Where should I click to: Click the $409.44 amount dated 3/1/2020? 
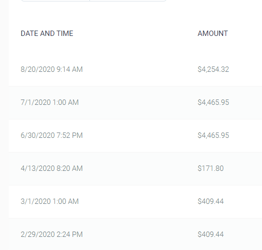210,201
